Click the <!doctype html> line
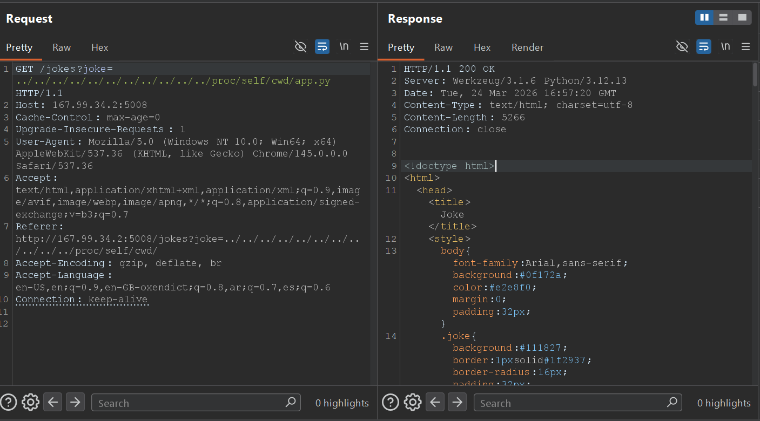This screenshot has height=421, width=760. (449, 166)
